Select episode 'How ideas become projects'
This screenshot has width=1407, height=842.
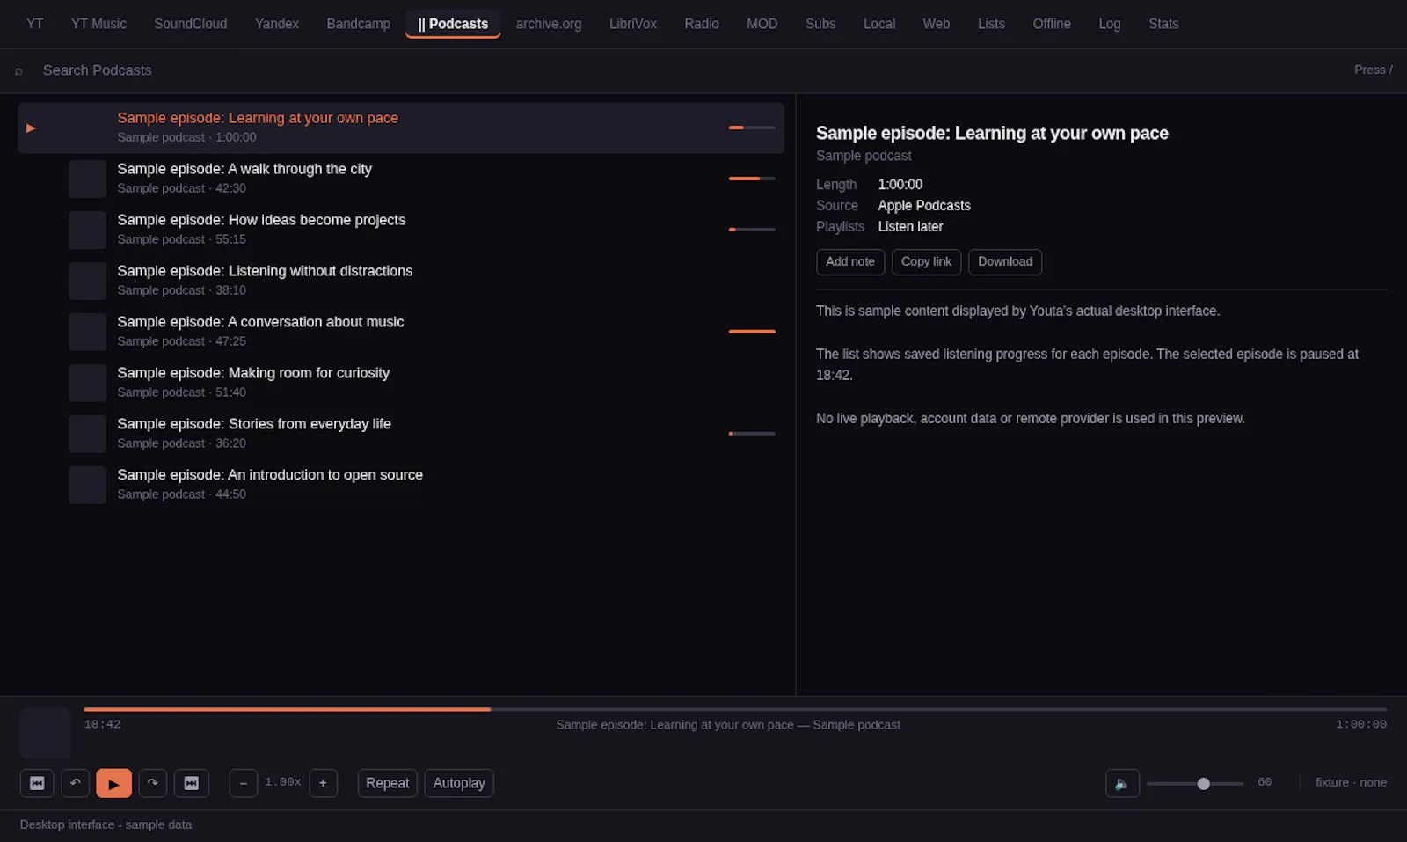(x=401, y=230)
